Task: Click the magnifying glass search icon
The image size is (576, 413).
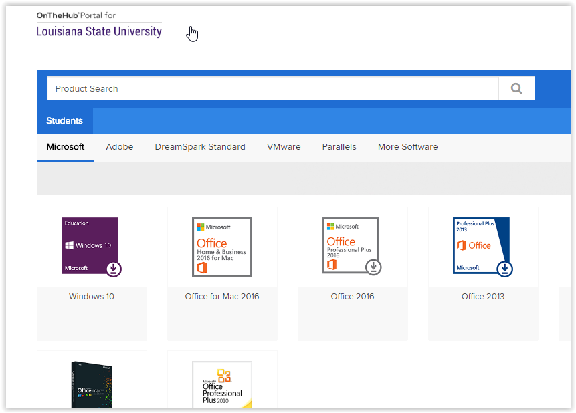Action: point(516,88)
